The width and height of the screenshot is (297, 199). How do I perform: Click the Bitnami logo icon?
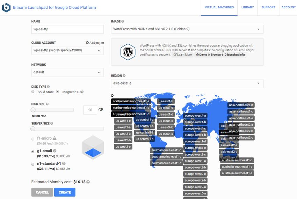6,8
